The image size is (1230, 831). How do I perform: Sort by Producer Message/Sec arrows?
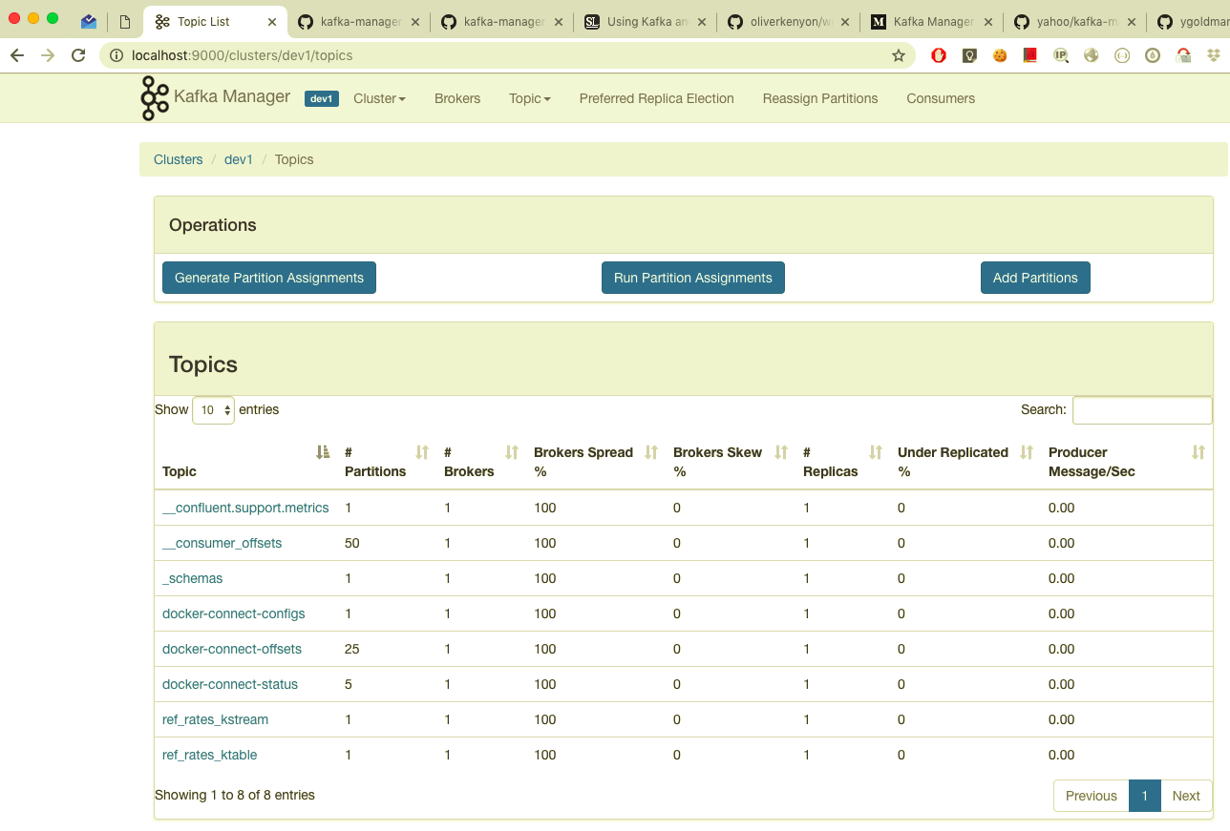pyautogui.click(x=1198, y=452)
